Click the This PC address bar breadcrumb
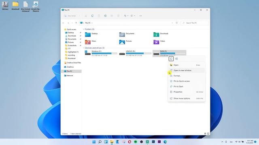 [x=88, y=23]
